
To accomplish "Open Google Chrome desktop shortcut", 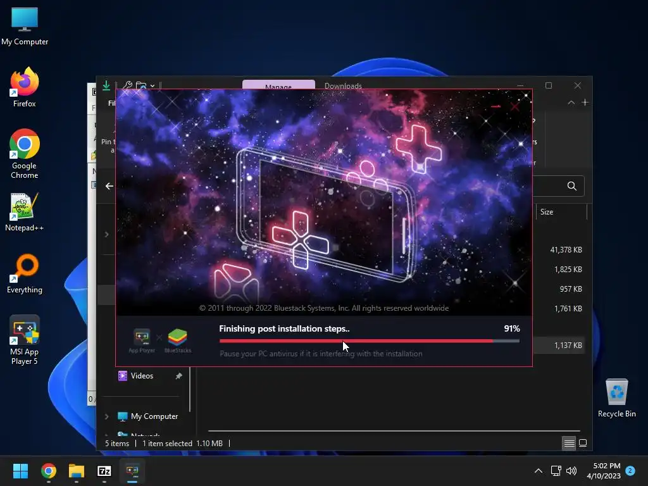I will click(25, 154).
